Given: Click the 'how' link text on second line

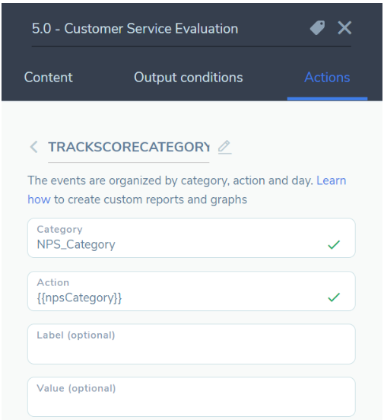Looking at the screenshot, I should coord(39,199).
